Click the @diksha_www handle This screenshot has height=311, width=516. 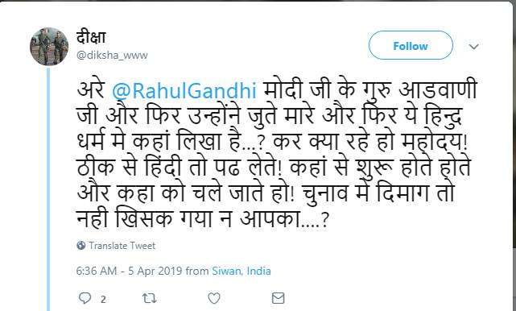click(x=112, y=55)
